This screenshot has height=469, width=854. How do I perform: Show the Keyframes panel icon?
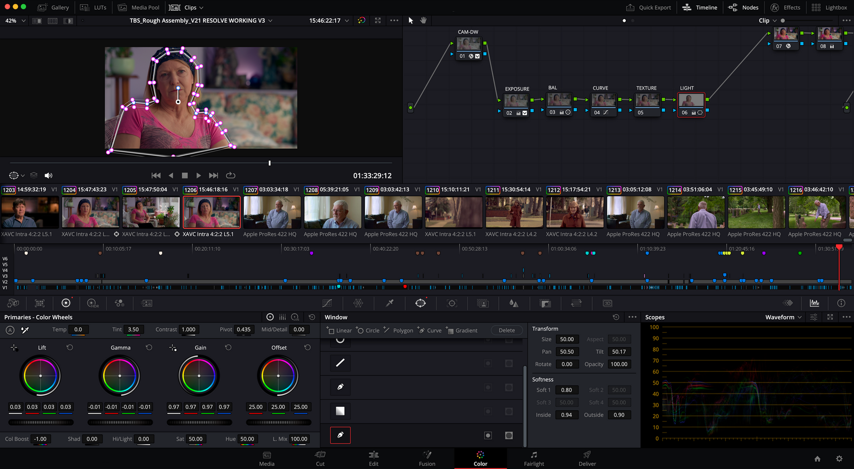pos(788,303)
